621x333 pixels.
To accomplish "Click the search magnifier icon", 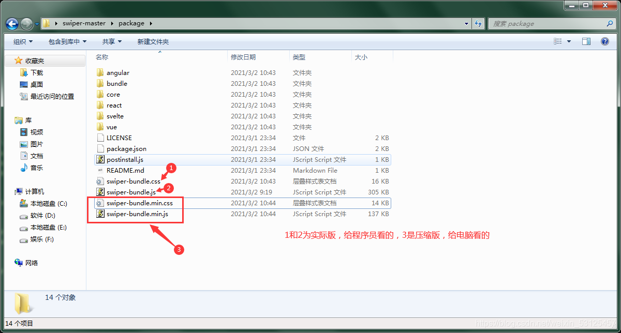I will click(610, 24).
